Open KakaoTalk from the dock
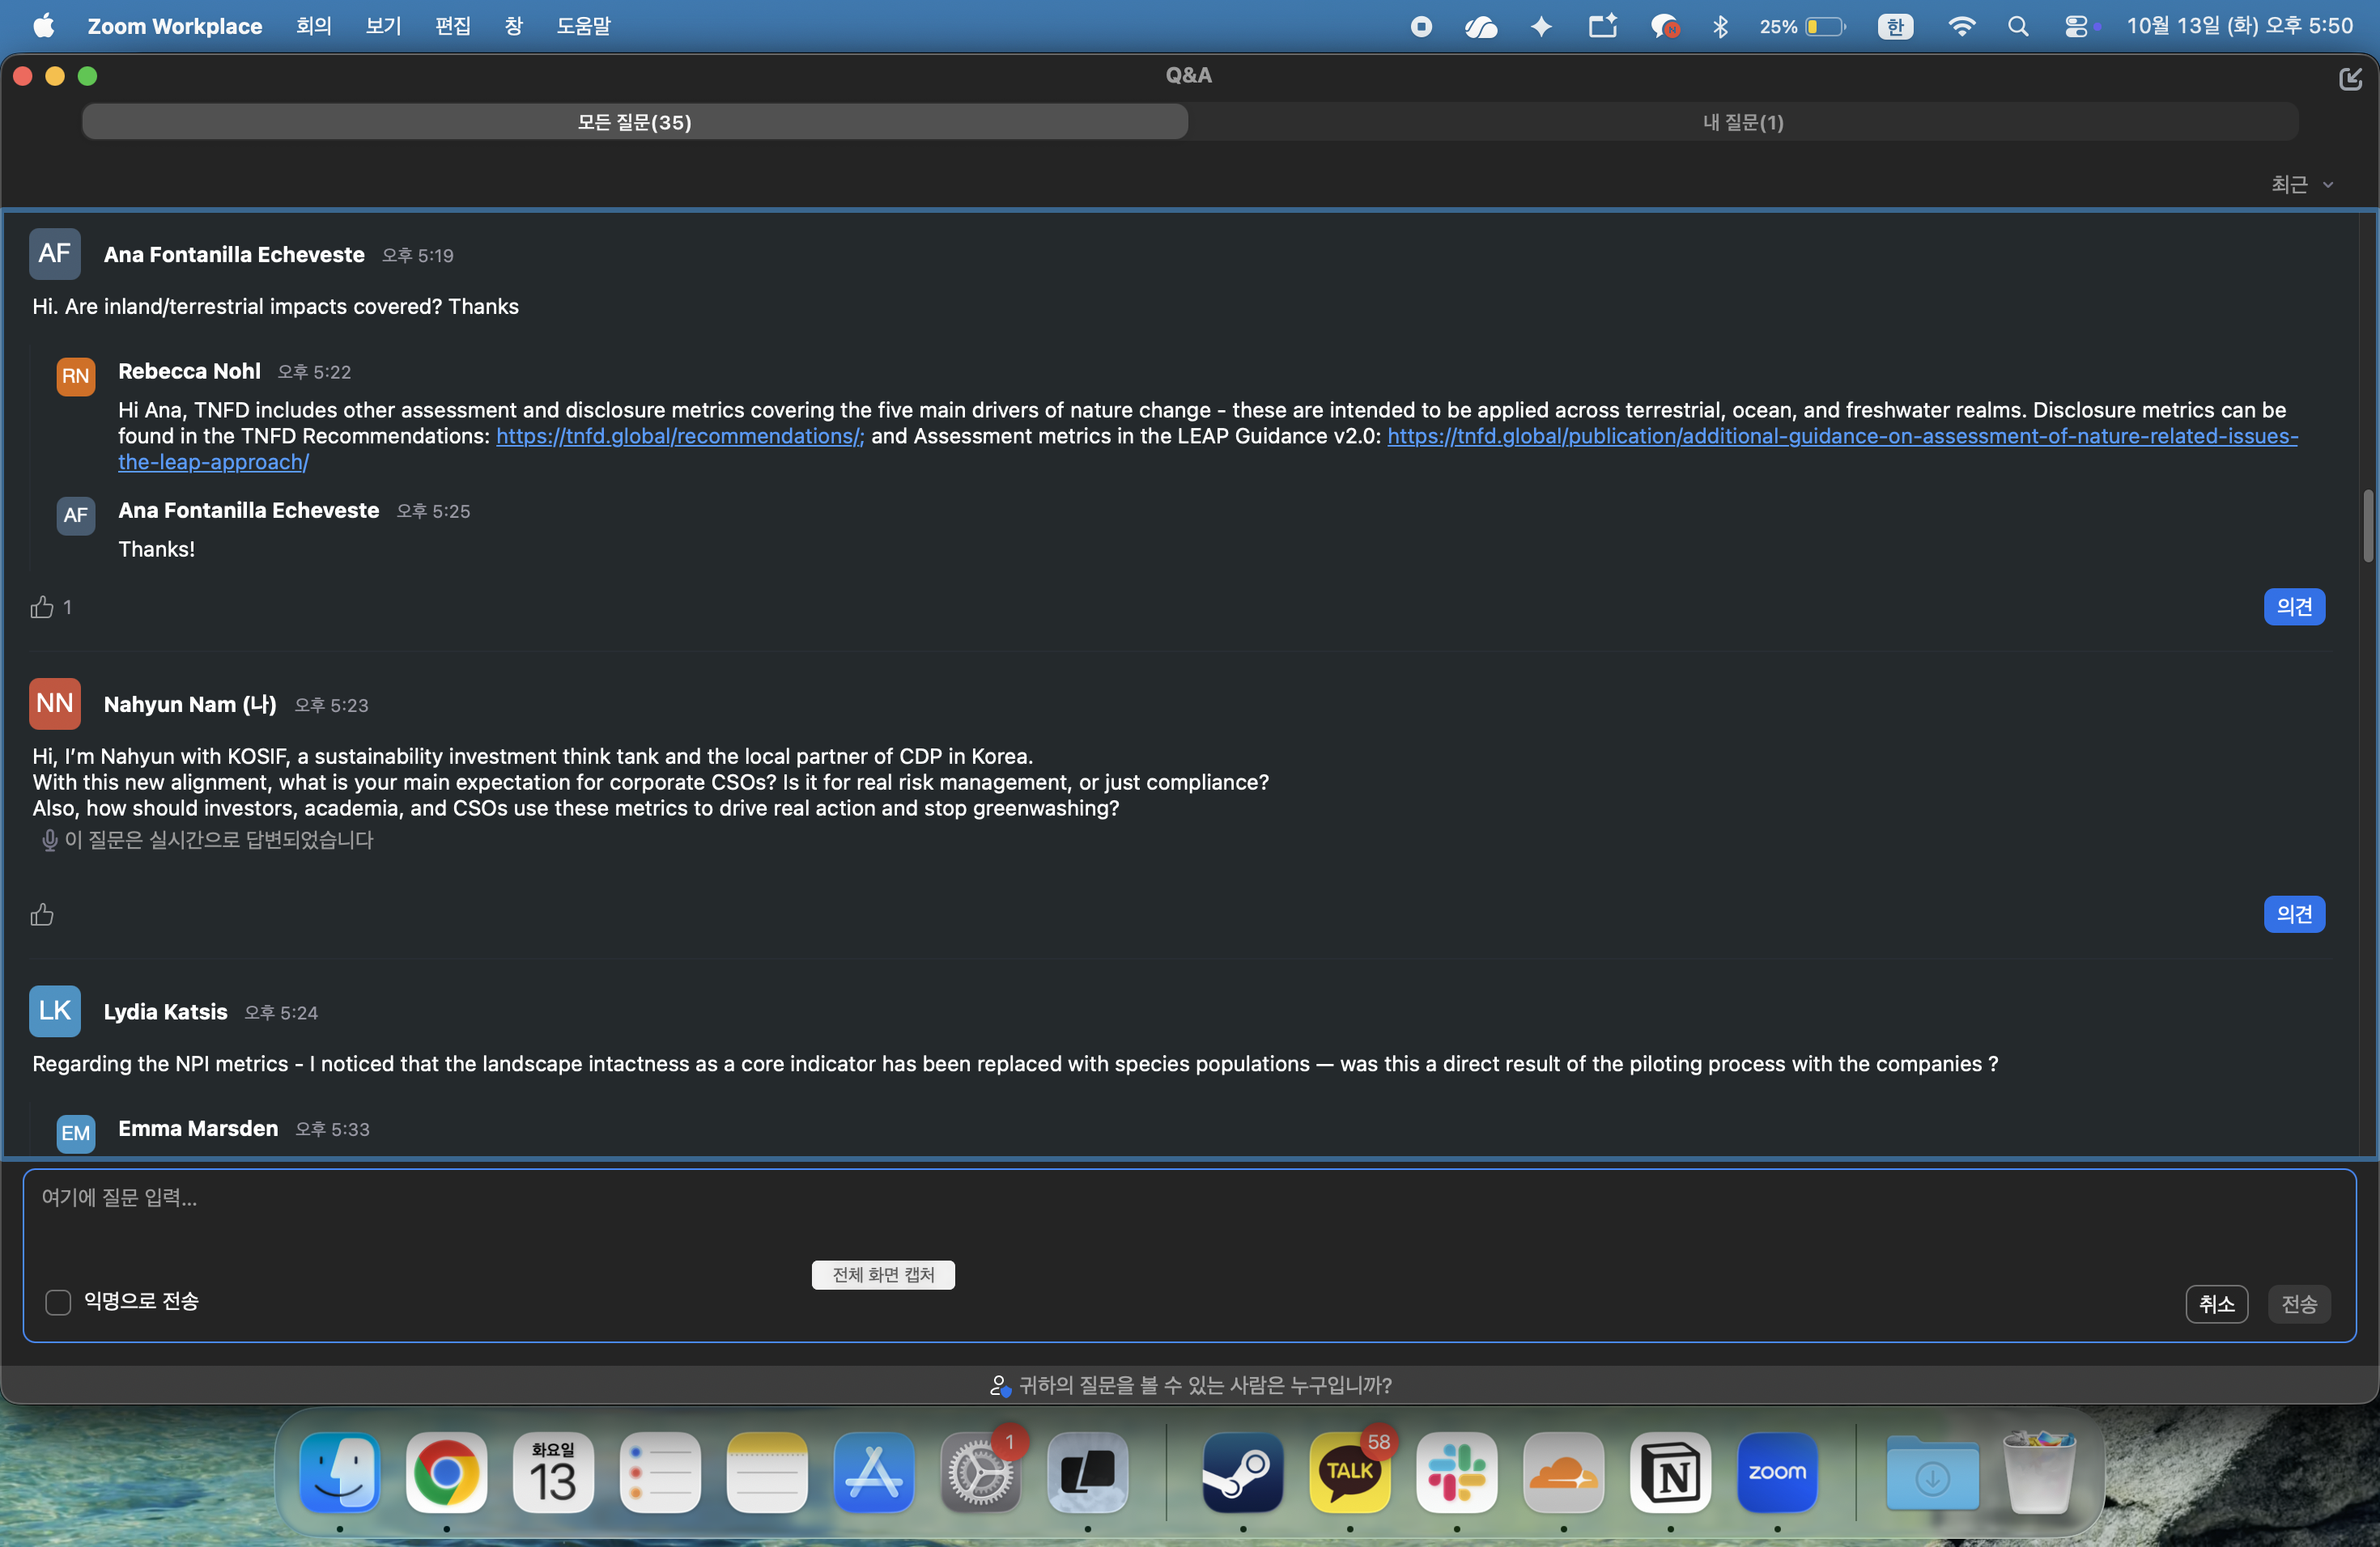Screen dimensions: 2380x1547 [1350, 1472]
